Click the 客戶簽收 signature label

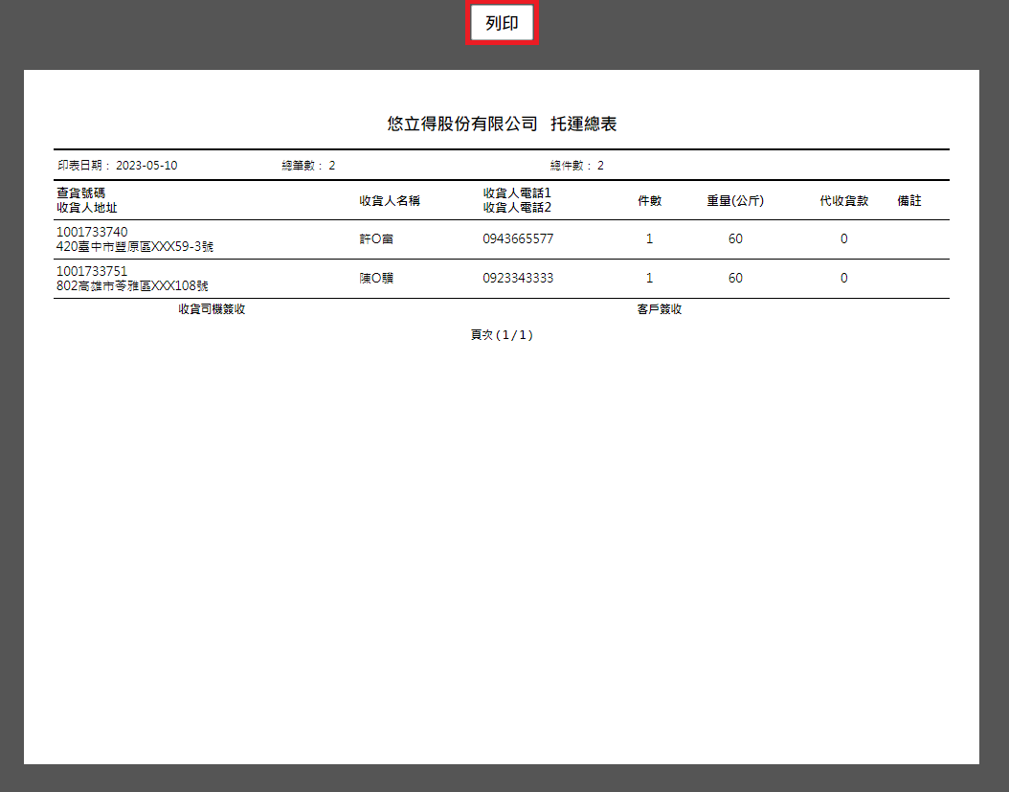(x=660, y=310)
